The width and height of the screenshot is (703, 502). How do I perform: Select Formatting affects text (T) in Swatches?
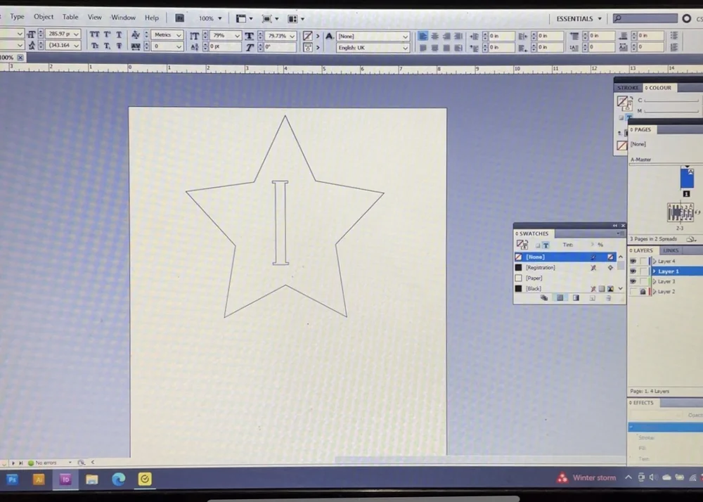[x=546, y=245]
